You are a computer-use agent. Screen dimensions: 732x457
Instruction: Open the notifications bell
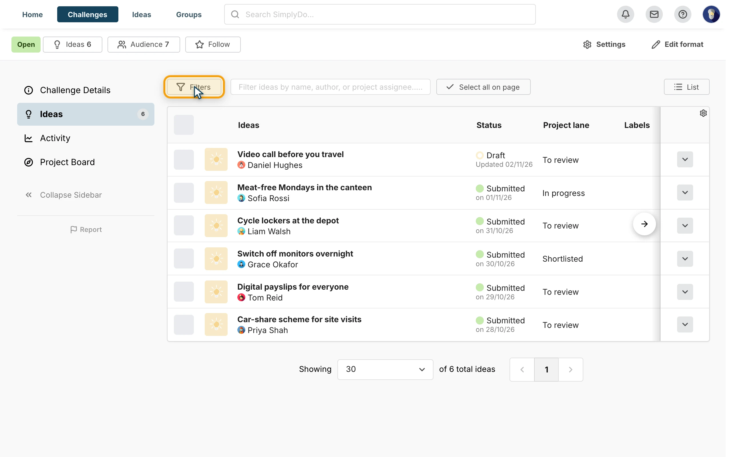tap(625, 14)
